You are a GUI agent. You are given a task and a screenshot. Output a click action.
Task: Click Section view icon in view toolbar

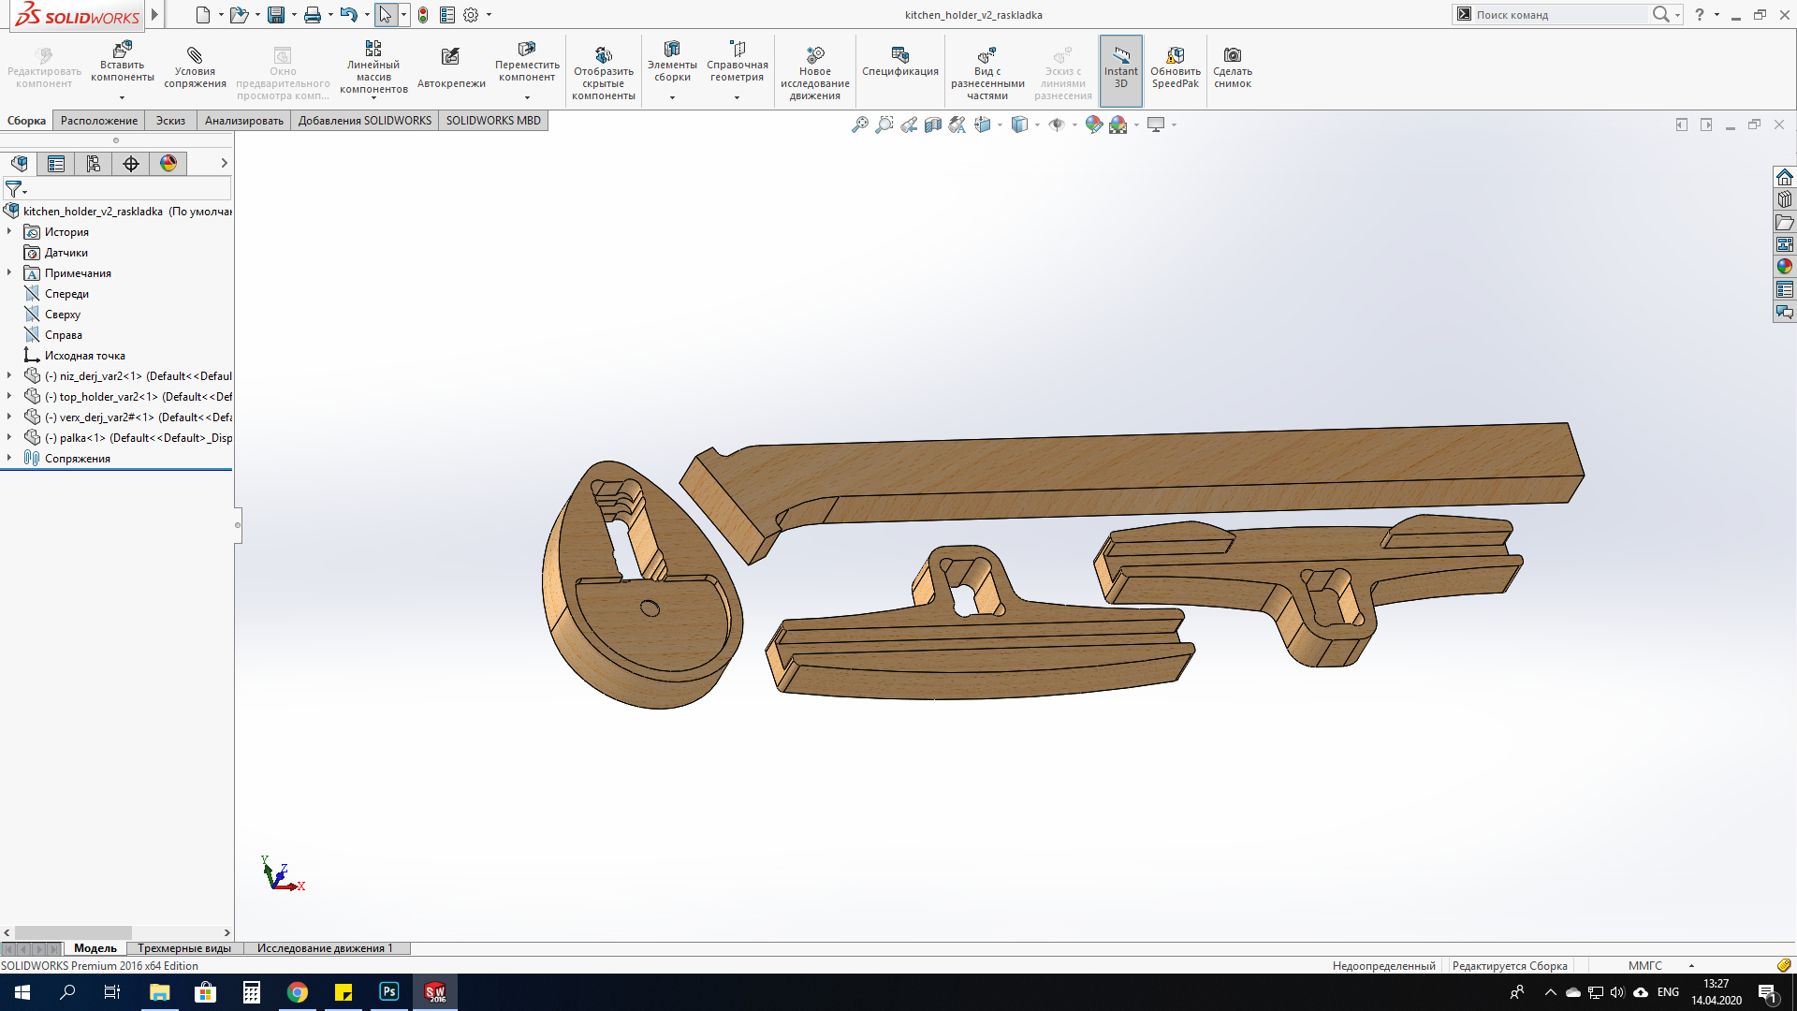pyautogui.click(x=933, y=125)
